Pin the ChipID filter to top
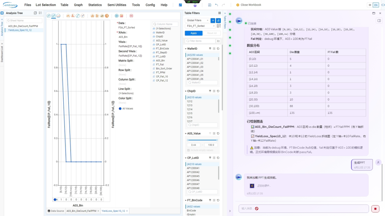This screenshot has width=385, height=216. [x=210, y=91]
